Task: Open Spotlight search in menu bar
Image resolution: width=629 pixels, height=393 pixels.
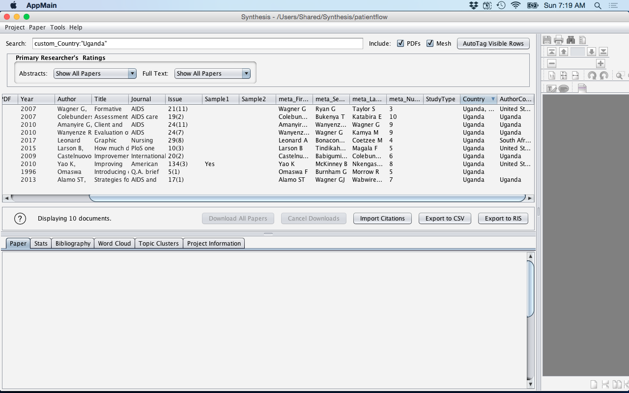Action: tap(598, 5)
